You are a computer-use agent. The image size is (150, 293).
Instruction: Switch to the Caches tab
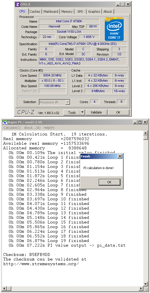pos(35,12)
